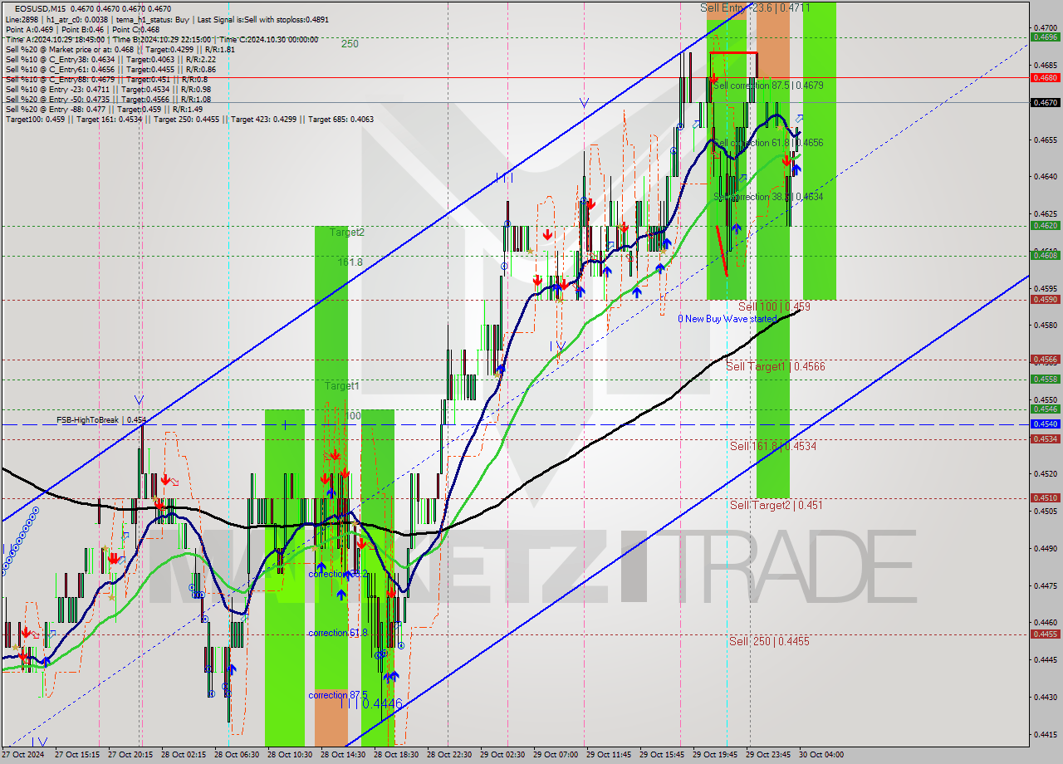Click the green 0.4608 price tag
The image size is (1063, 764).
pyautogui.click(x=1045, y=255)
